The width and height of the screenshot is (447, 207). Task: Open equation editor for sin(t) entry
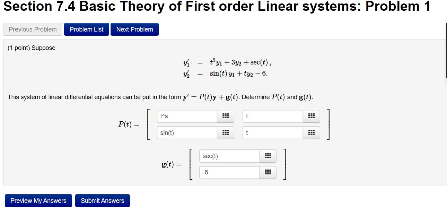coord(226,132)
